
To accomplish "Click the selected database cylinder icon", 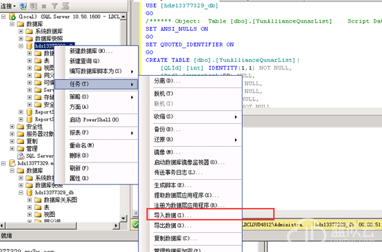I will pyautogui.click(x=29, y=45).
